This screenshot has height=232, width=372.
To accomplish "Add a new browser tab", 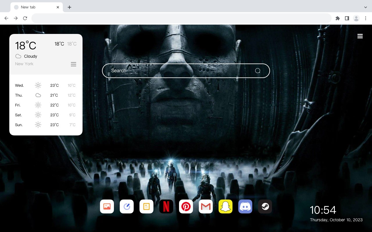I will pyautogui.click(x=69, y=7).
